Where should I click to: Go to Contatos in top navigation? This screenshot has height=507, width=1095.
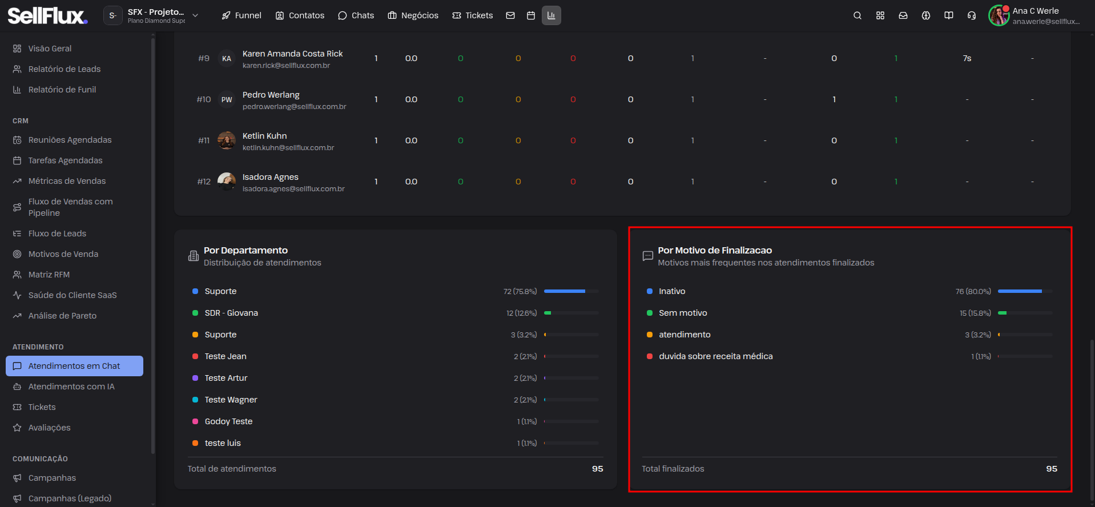pos(300,15)
